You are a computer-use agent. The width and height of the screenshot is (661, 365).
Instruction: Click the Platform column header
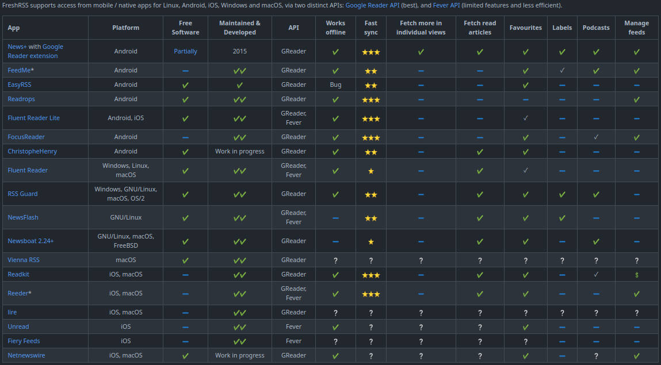(x=125, y=28)
